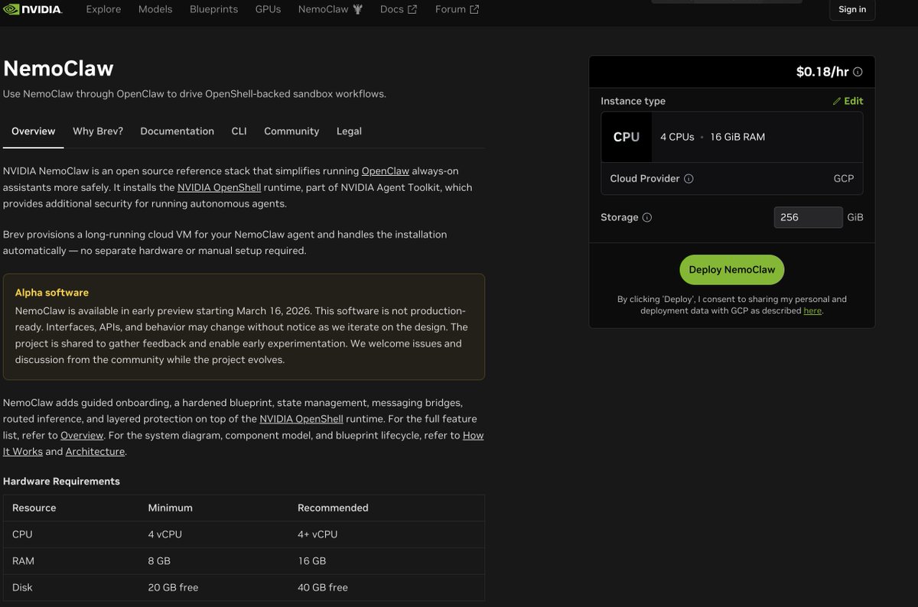Click the Disk cell in Resource column
Screen dimensions: 918x607
tap(22, 588)
